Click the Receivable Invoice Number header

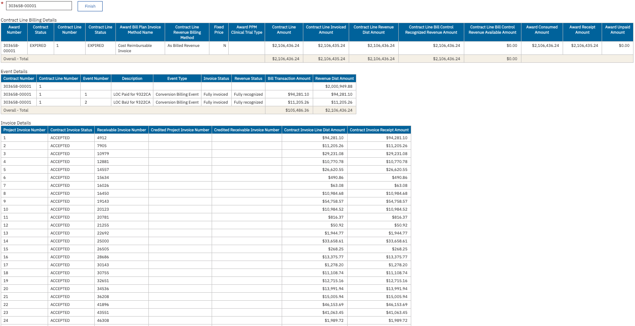[122, 130]
